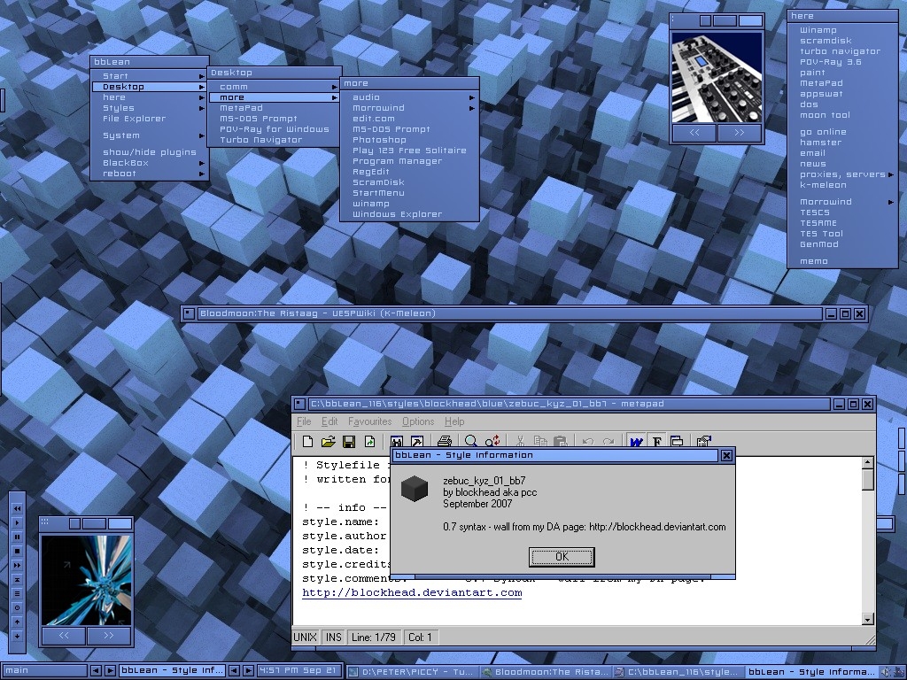The height and width of the screenshot is (680, 907).
Task: Click the circle icon on player bar
Action: (18, 607)
